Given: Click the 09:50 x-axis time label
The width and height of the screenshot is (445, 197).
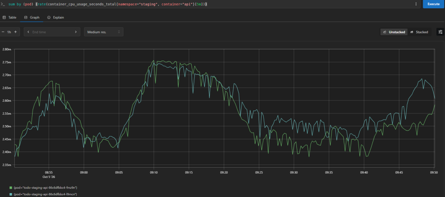Looking at the screenshot, I should 434,172.
